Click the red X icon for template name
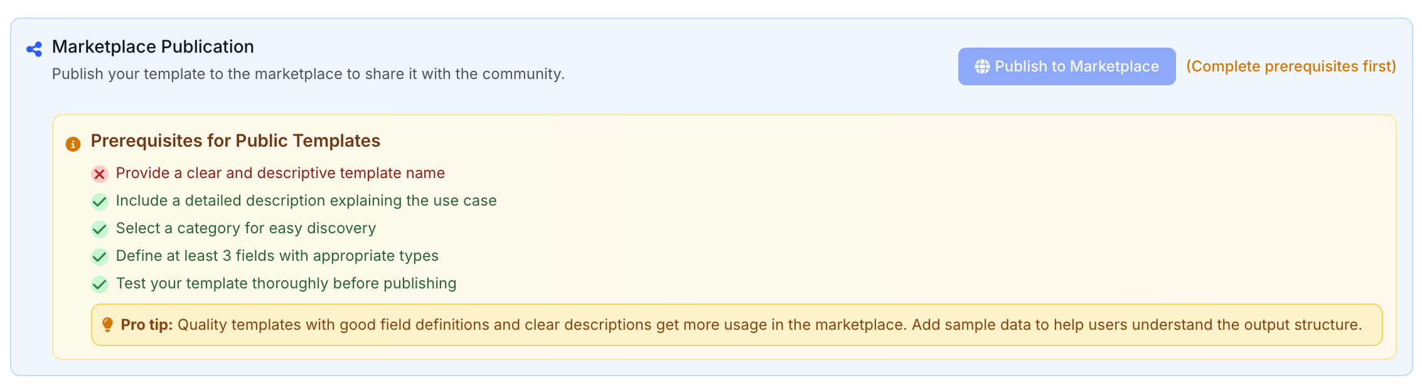Screen dimensions: 1422x390 [x=99, y=174]
